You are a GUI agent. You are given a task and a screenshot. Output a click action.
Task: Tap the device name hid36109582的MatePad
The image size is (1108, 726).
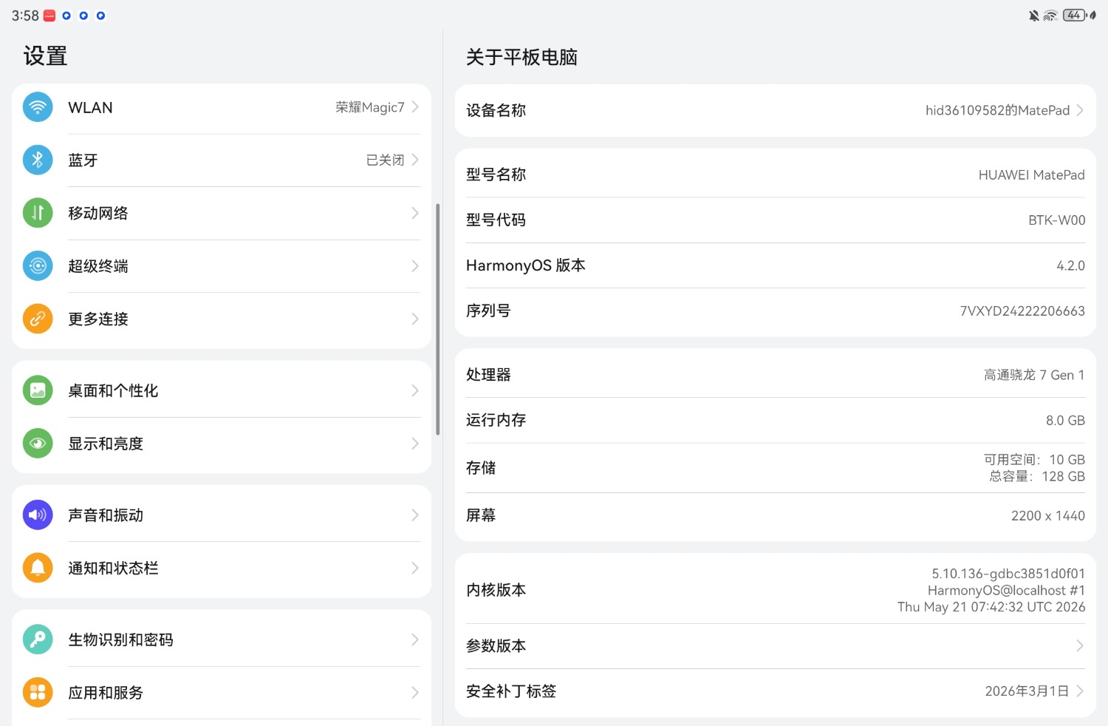pyautogui.click(x=997, y=110)
